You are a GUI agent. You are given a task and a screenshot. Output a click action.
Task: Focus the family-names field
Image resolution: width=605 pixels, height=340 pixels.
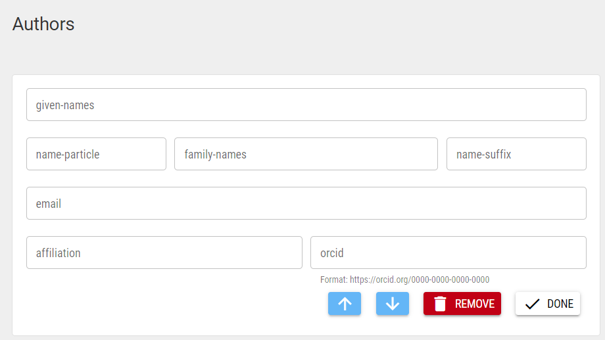pyautogui.click(x=306, y=154)
